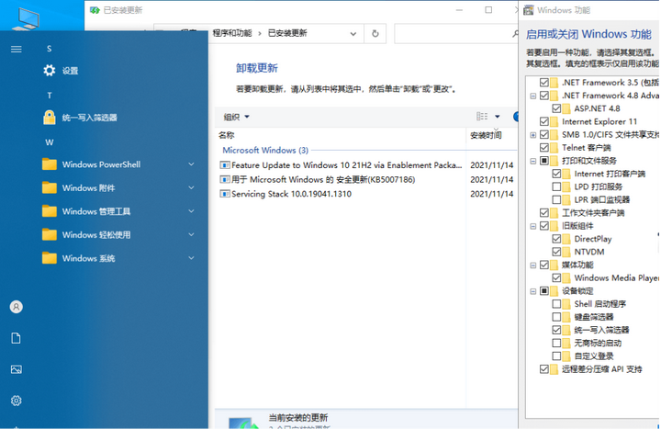
Task: Toggle ASP.NET 4.8 checkbox
Action: coord(556,108)
